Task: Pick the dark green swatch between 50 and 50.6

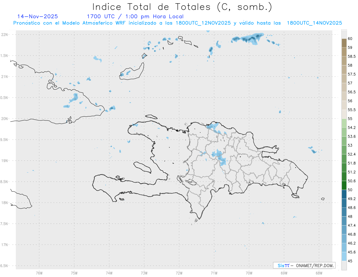Action: tap(344, 185)
